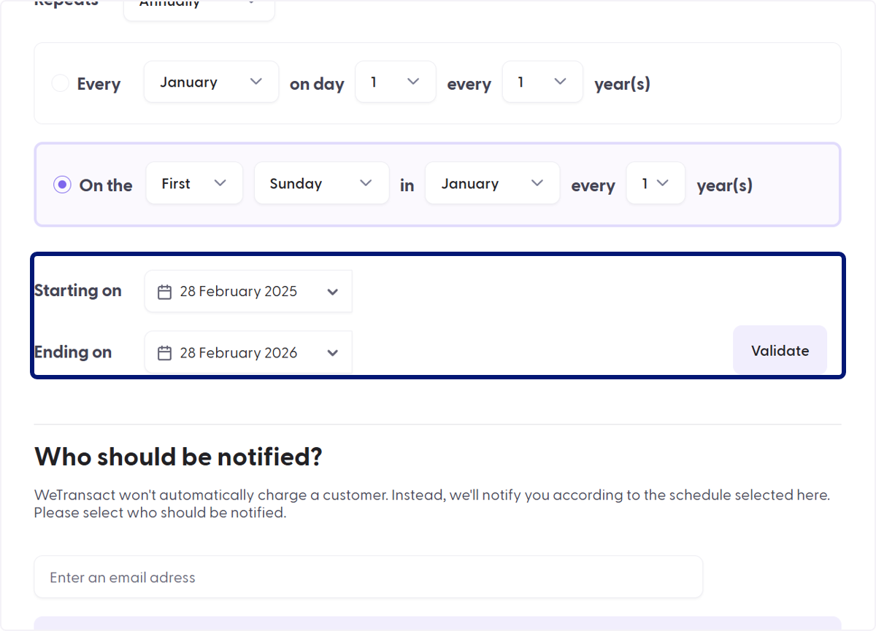Select the 'On the' radio option
Image resolution: width=876 pixels, height=631 pixels.
coord(62,185)
